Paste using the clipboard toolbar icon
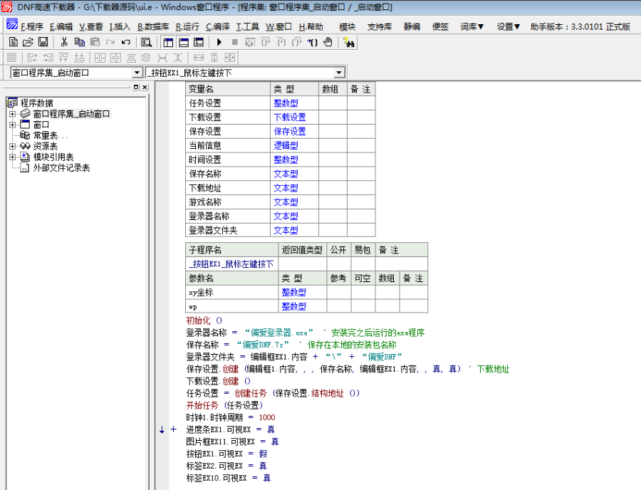The height and width of the screenshot is (490, 641). [95, 42]
